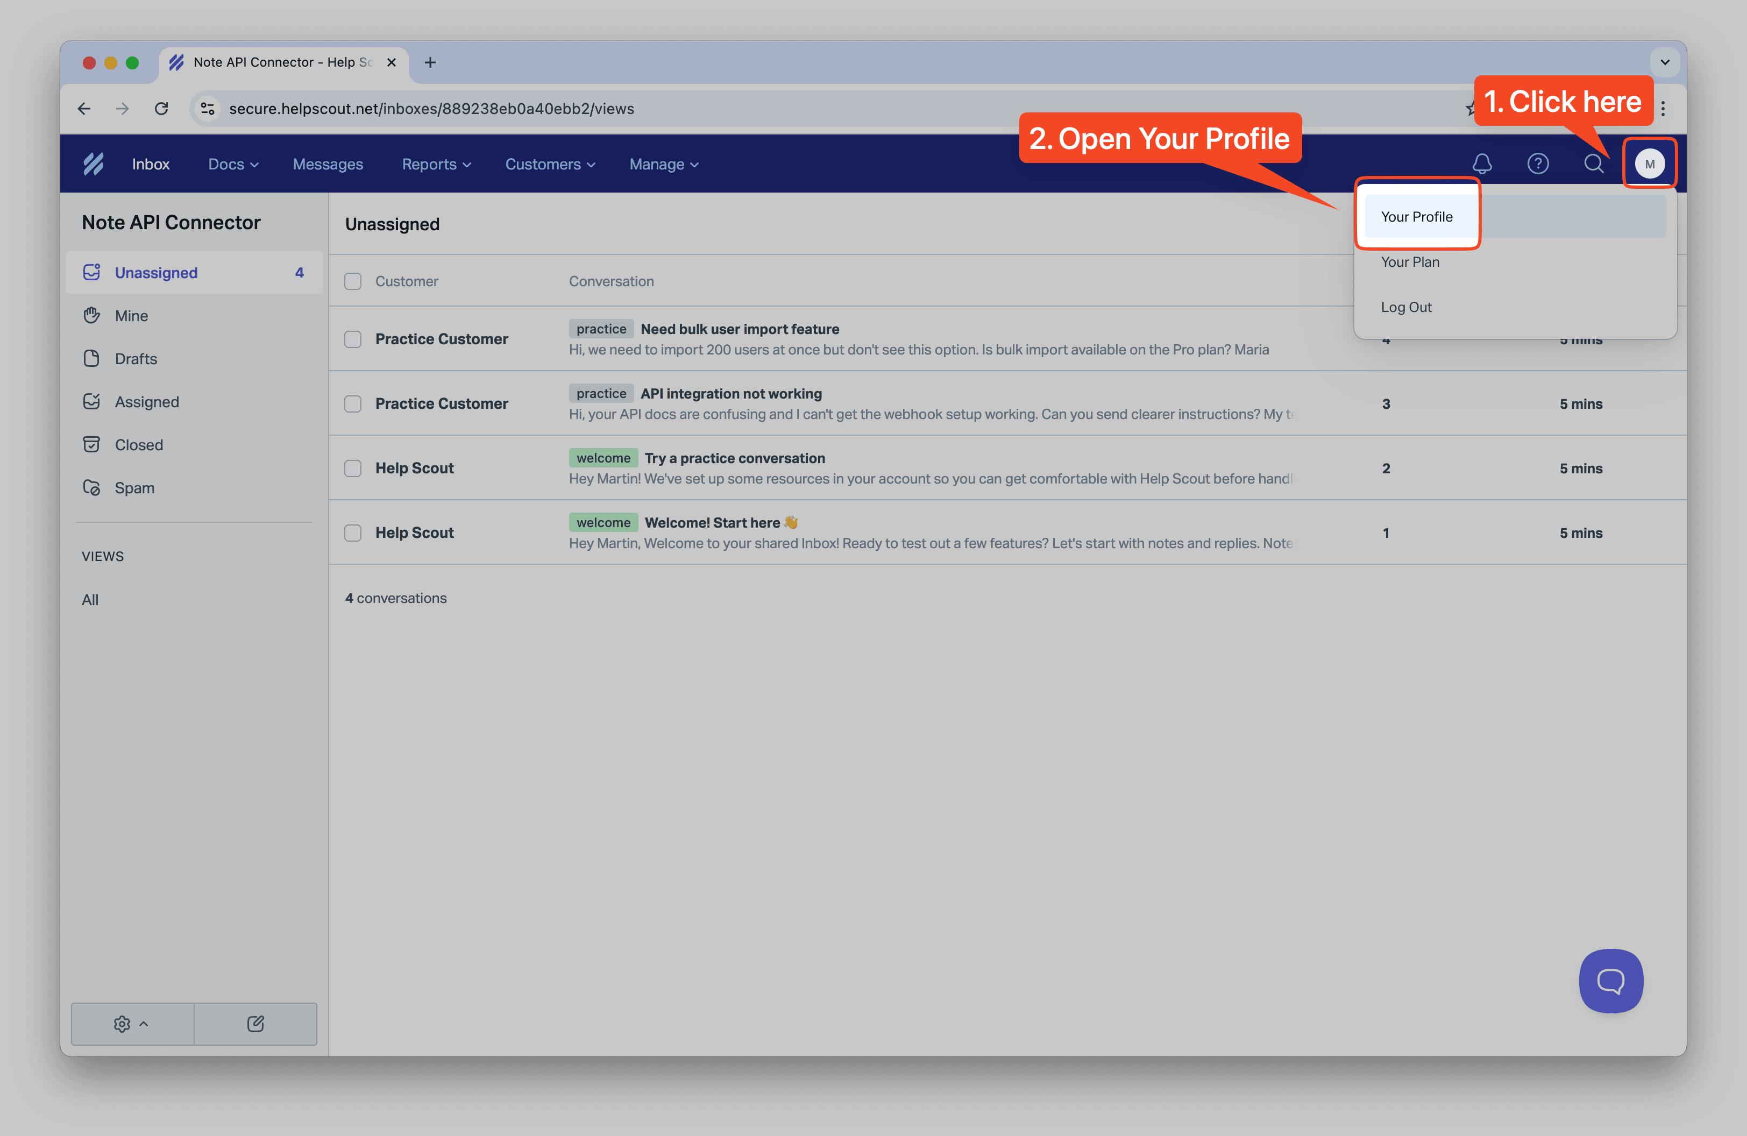1747x1136 pixels.
Task: Click the Drafts page icon
Action: pos(92,359)
